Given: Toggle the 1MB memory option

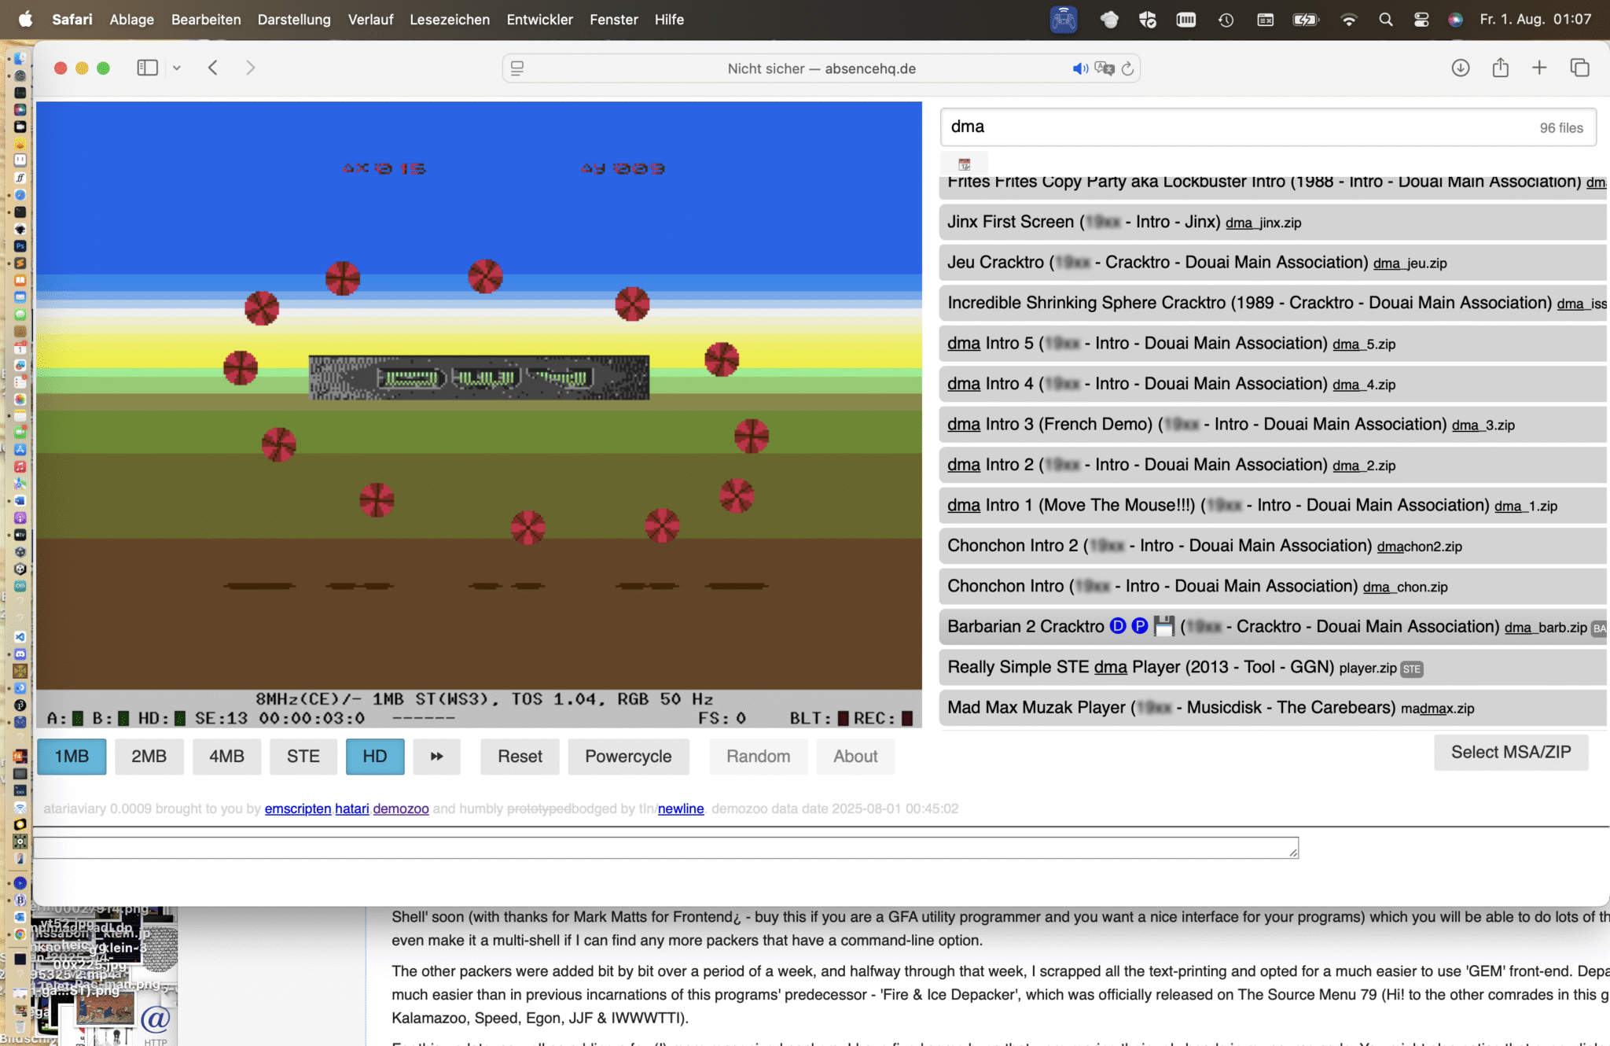Looking at the screenshot, I should click(x=72, y=756).
